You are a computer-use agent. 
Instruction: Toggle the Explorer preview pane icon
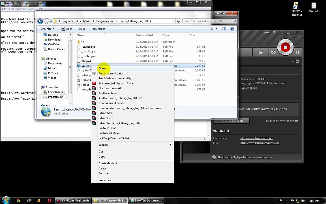(224, 29)
